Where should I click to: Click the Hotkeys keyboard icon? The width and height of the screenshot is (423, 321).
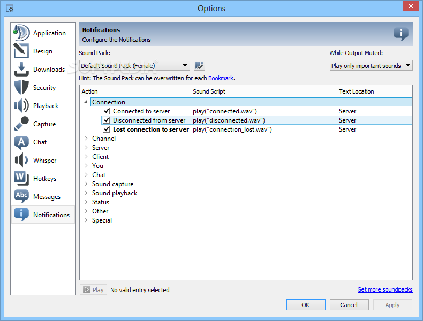[21, 178]
